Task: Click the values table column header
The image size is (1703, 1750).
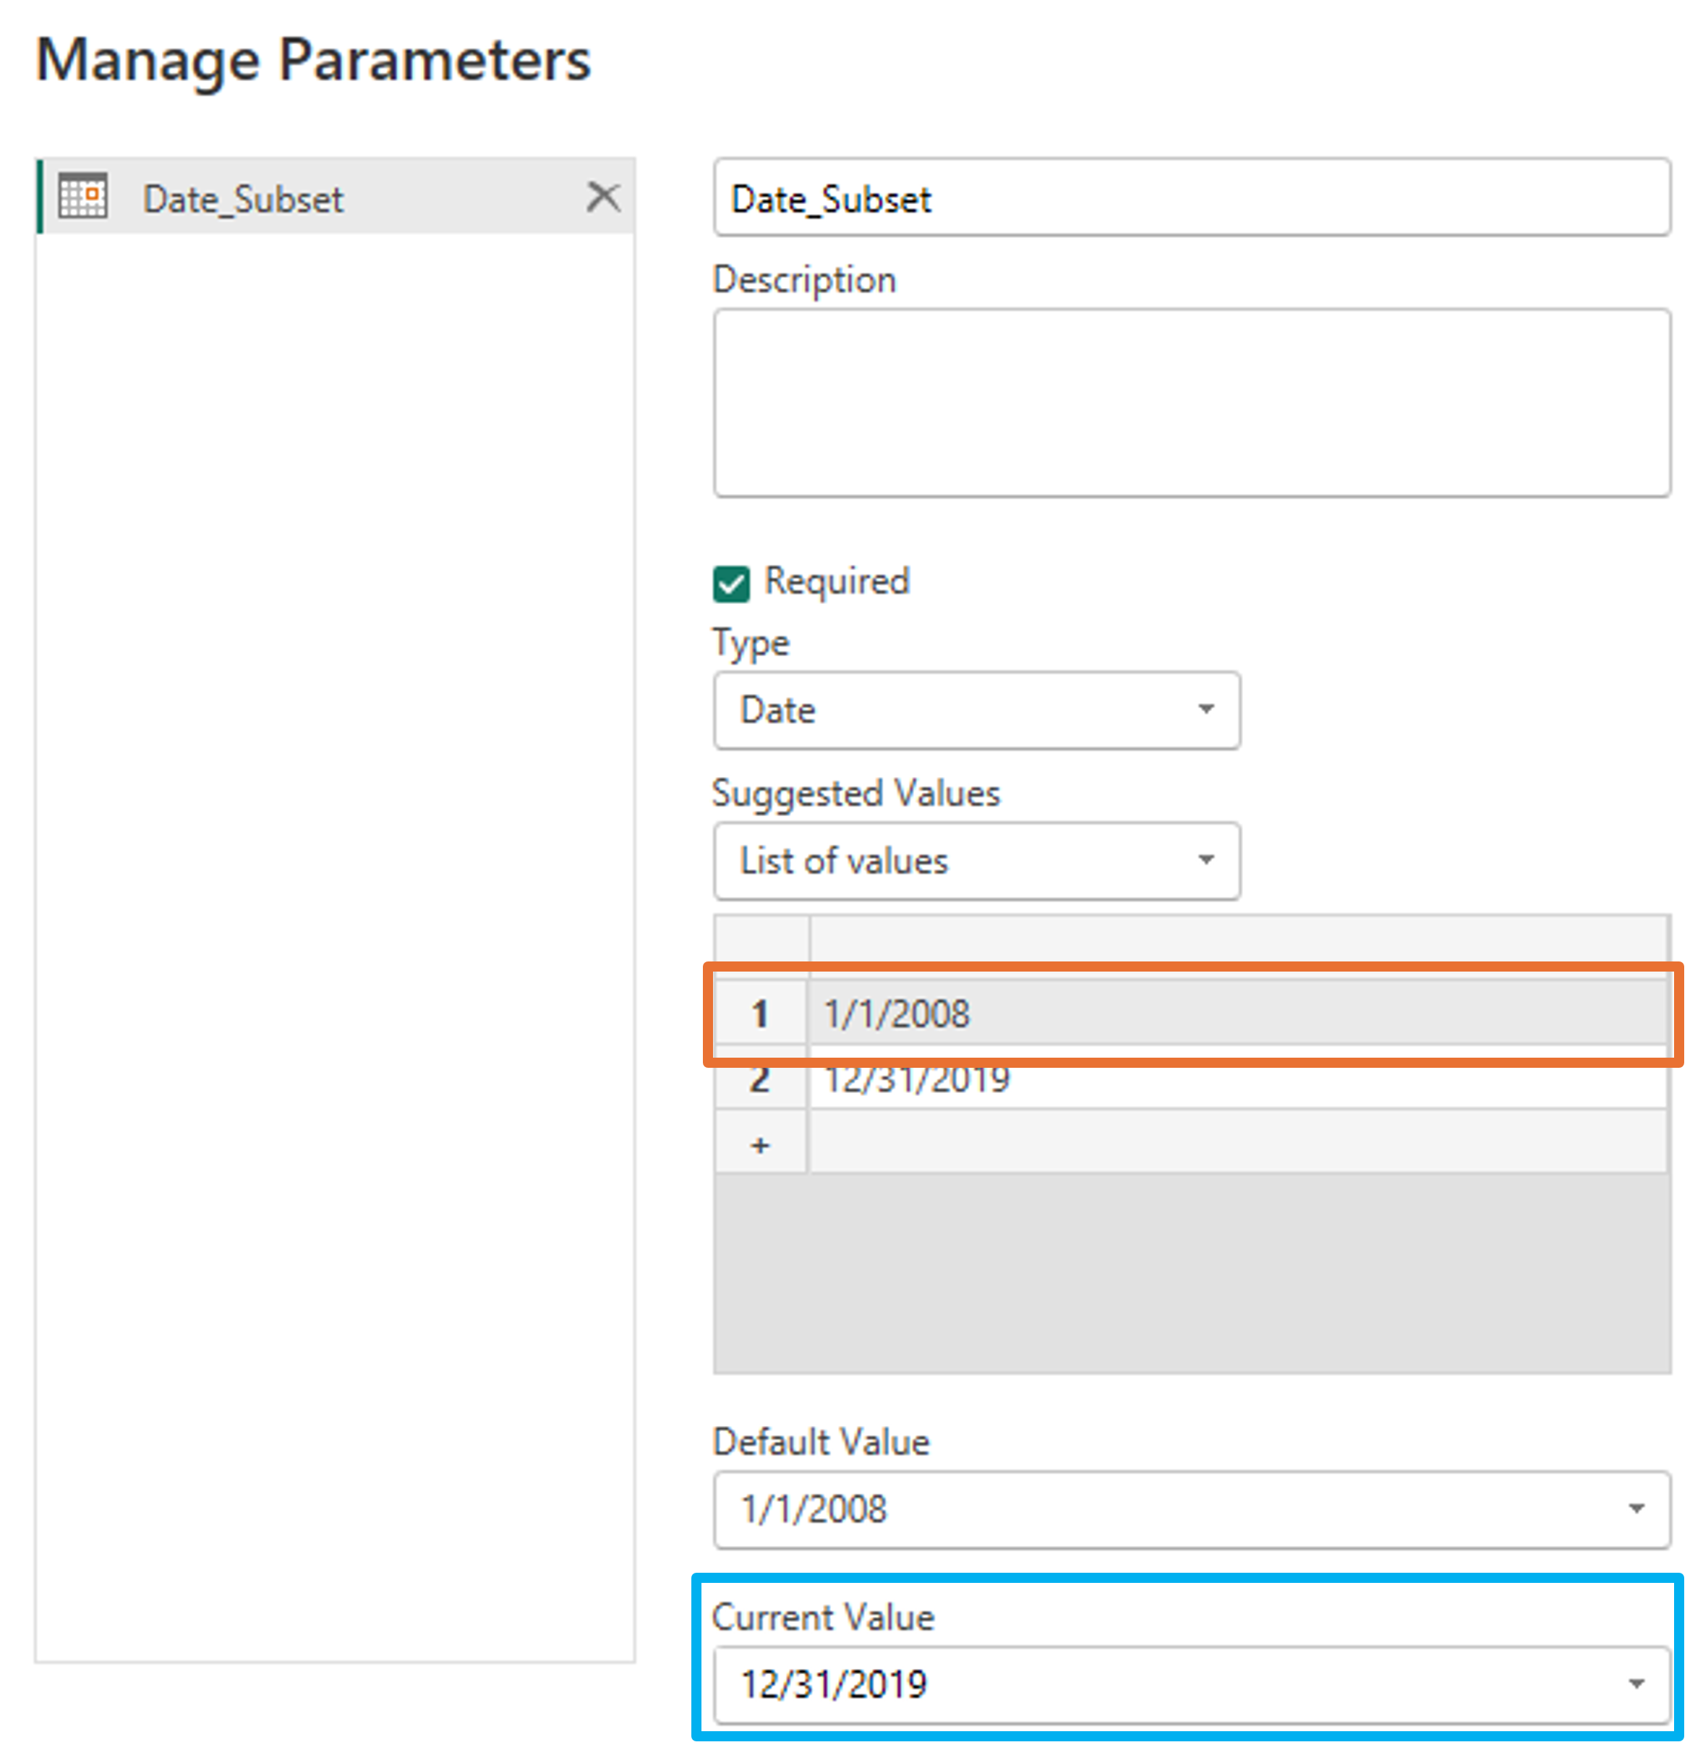Action: pyautogui.click(x=1238, y=946)
